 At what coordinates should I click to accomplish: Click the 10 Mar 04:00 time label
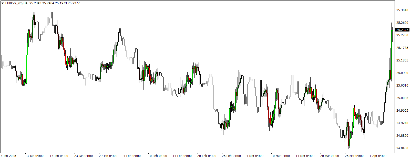[x=280, y=156]
